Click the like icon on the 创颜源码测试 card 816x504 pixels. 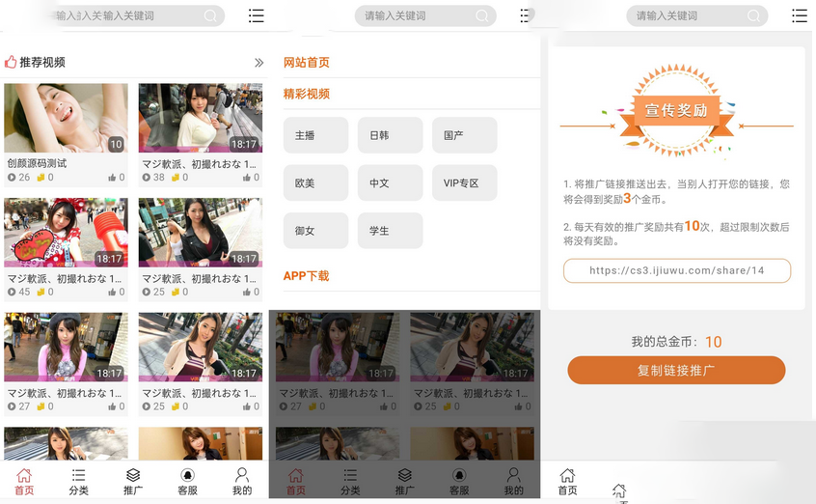coord(112,178)
